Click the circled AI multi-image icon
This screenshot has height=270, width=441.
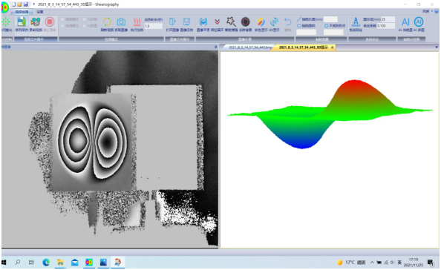click(x=419, y=22)
